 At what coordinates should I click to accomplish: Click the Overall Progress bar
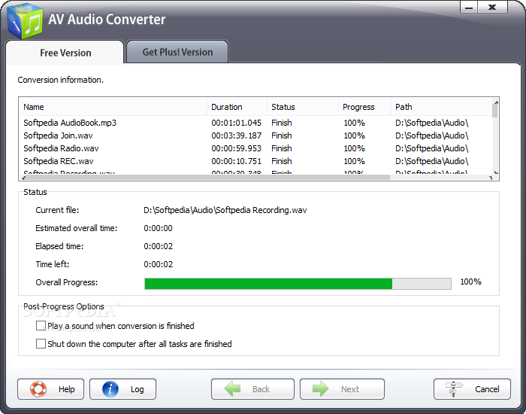(x=298, y=284)
